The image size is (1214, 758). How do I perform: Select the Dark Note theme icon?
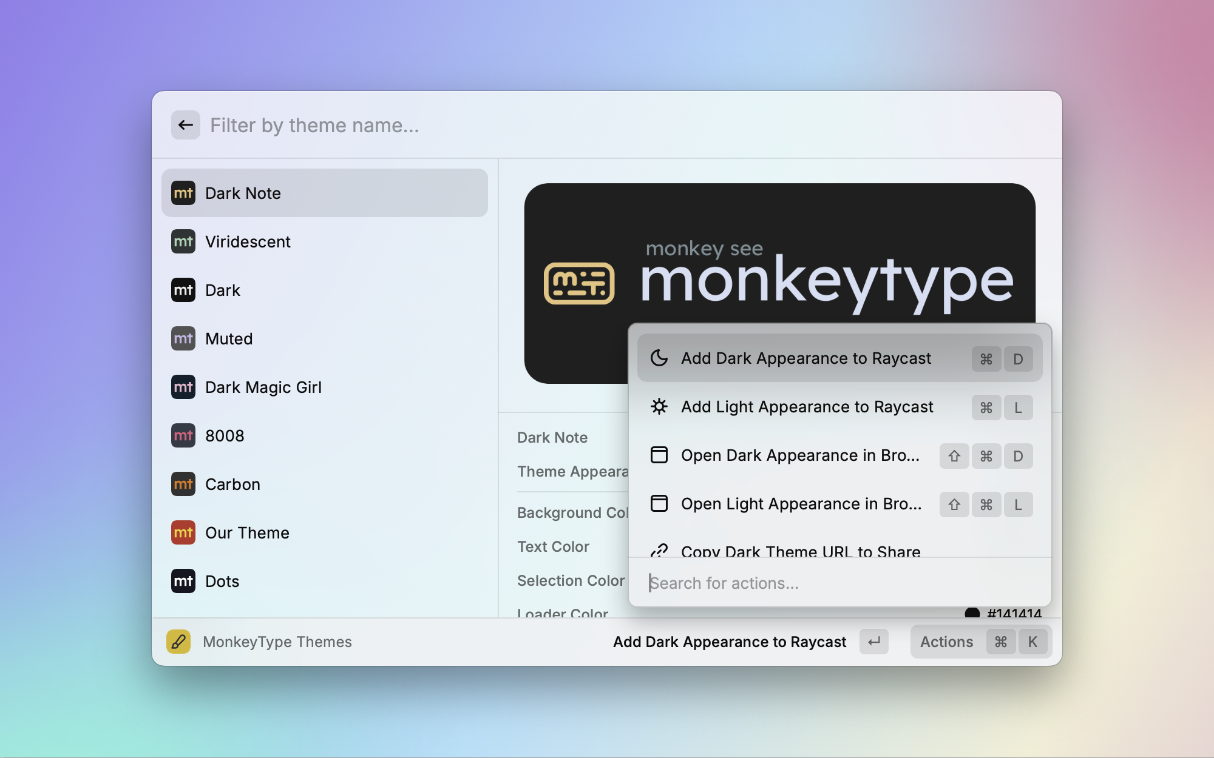click(183, 193)
